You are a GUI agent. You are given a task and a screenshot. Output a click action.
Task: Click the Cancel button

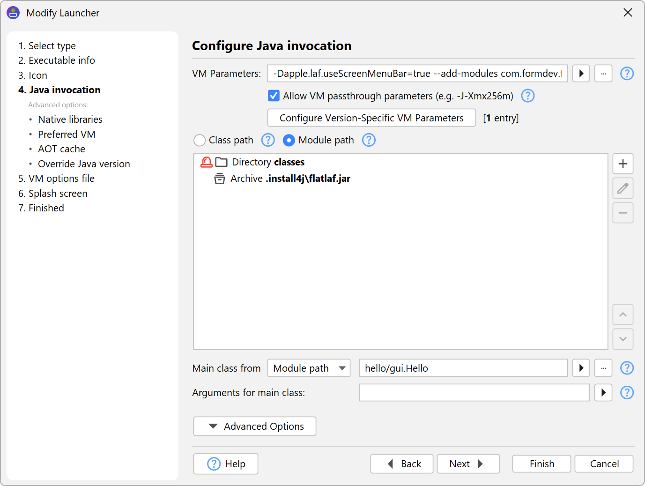click(x=604, y=464)
